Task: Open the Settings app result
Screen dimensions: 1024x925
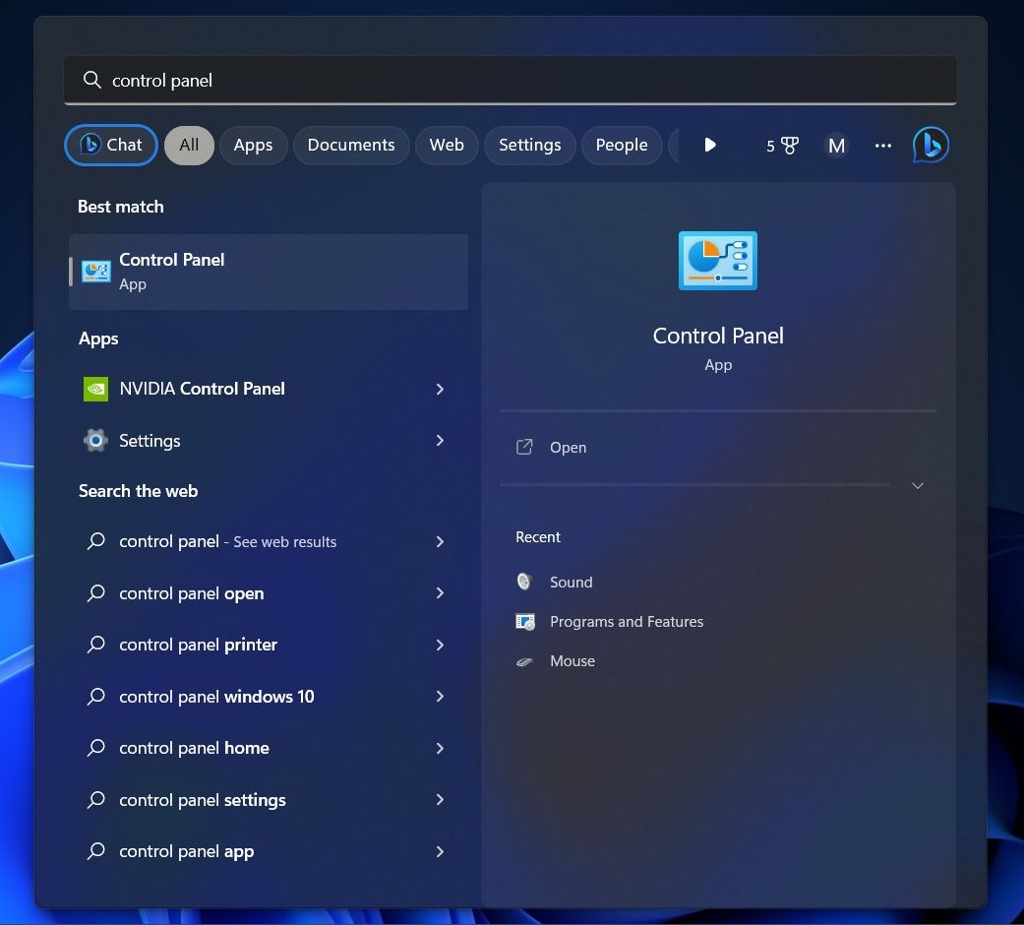Action: 269,440
